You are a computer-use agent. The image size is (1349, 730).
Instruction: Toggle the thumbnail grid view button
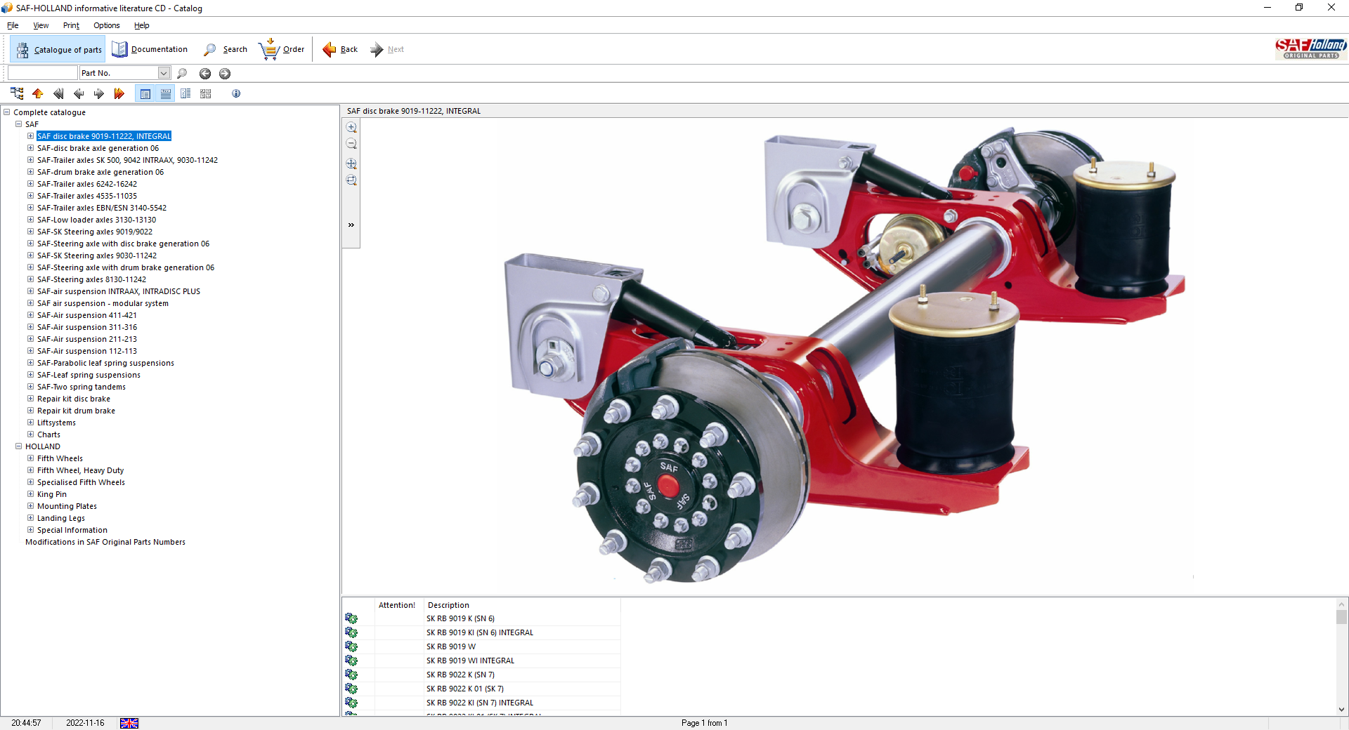tap(206, 93)
